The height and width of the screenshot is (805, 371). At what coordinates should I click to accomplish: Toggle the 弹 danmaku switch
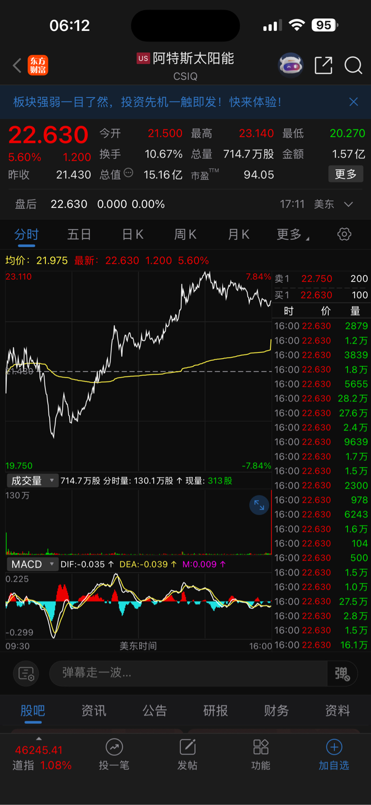click(x=342, y=673)
